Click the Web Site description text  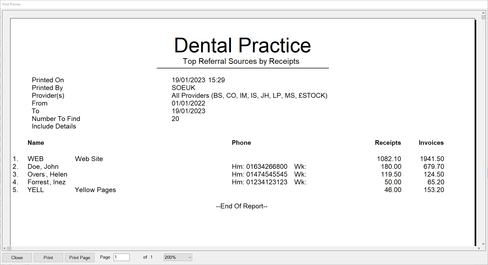(89, 159)
